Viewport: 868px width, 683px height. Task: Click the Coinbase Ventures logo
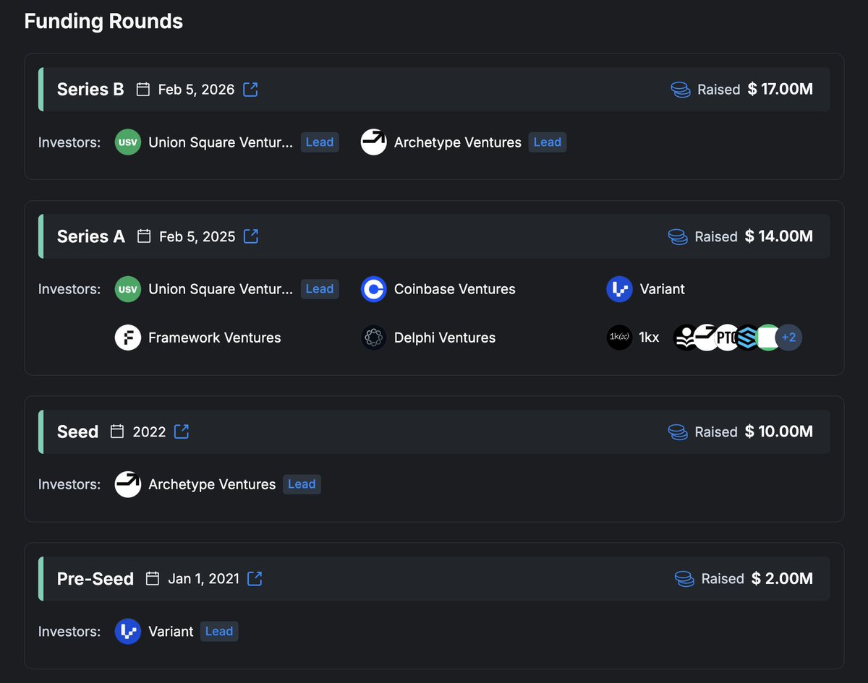click(374, 289)
